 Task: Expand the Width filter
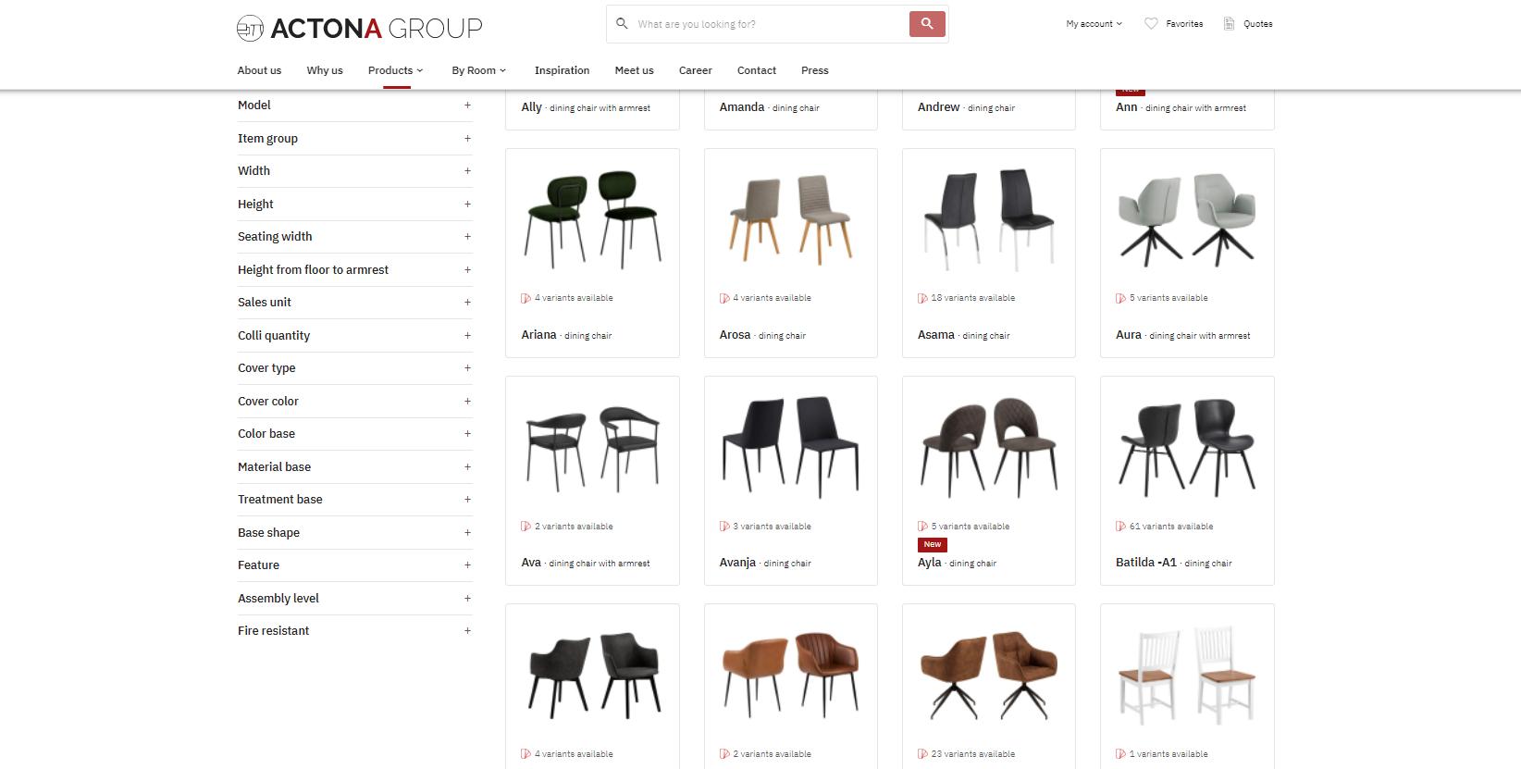pos(354,171)
